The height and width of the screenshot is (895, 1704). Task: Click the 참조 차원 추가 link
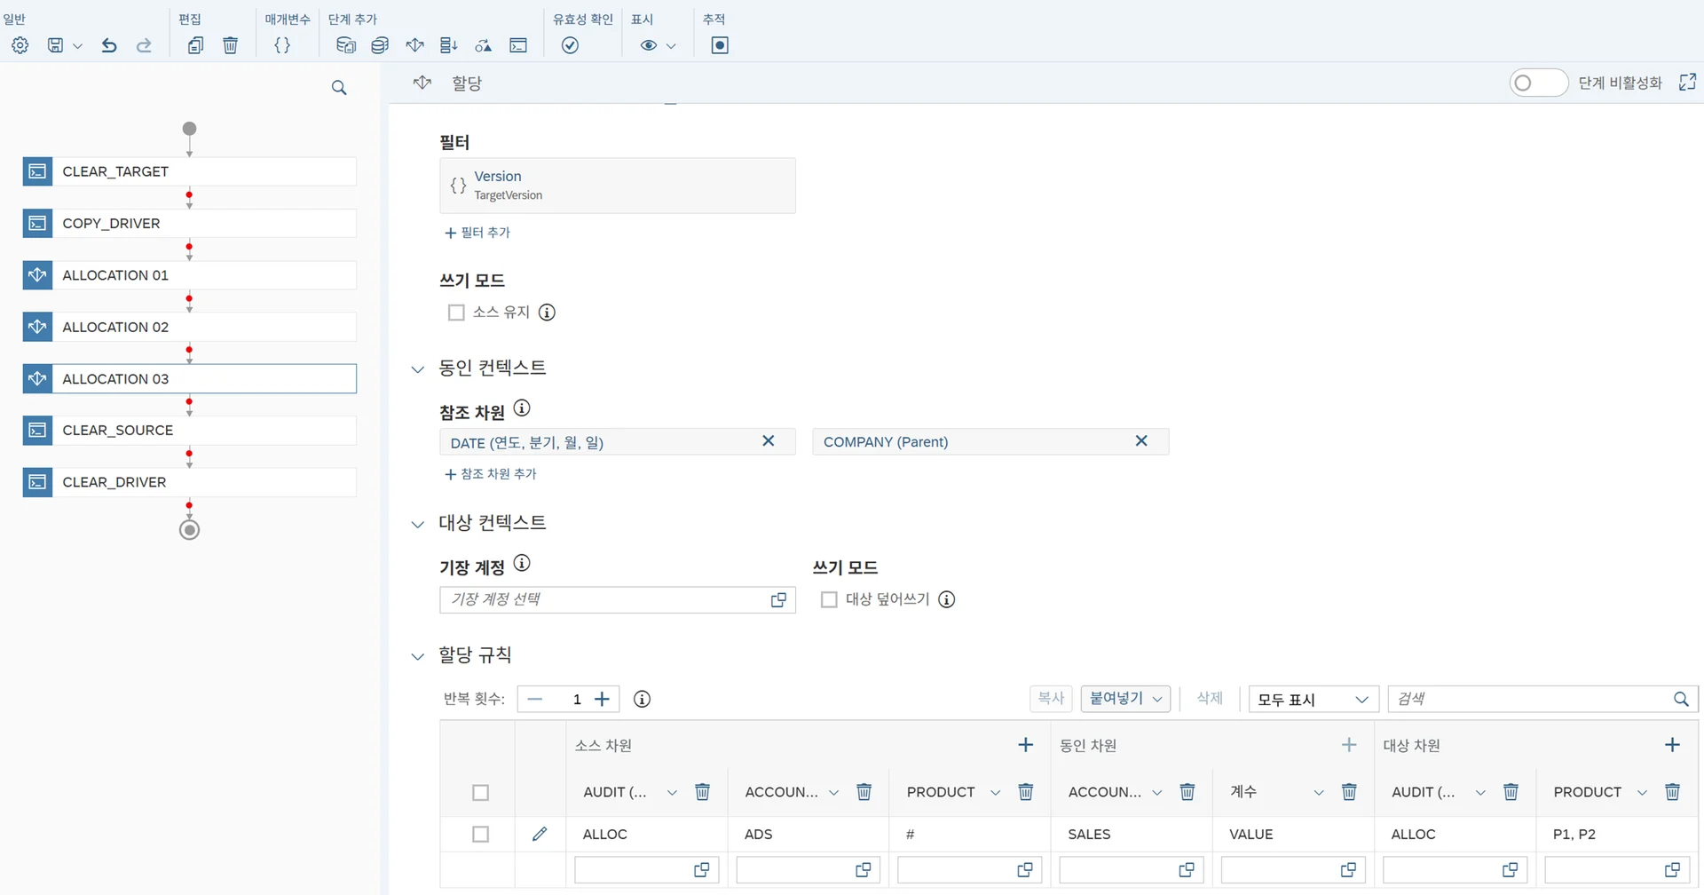pos(491,474)
